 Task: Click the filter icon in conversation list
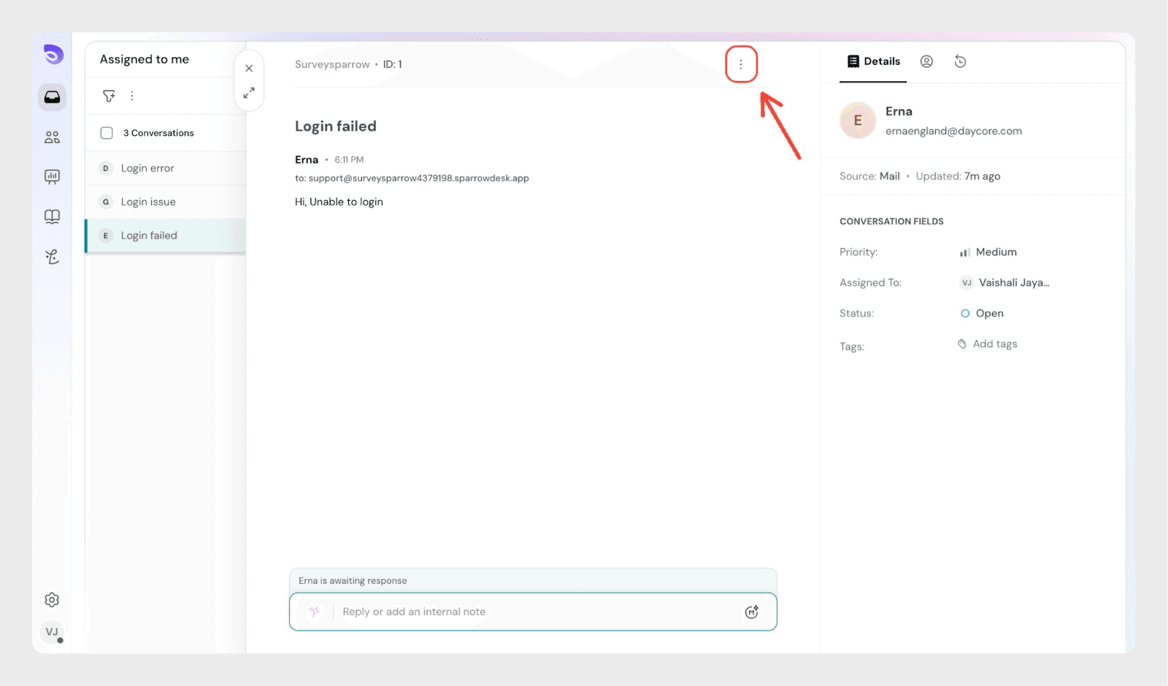click(x=109, y=96)
